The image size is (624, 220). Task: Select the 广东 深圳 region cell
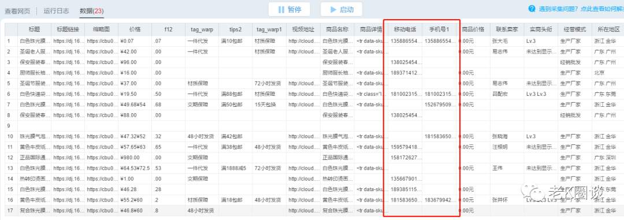tap(607, 157)
